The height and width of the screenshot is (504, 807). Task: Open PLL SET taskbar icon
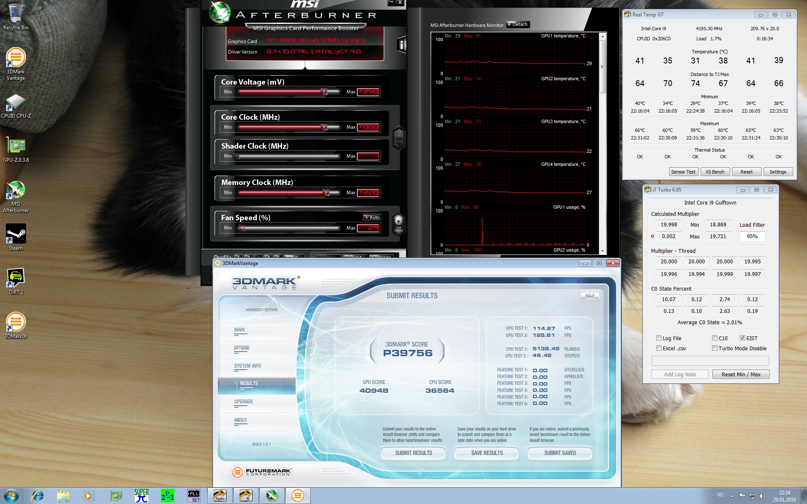[x=194, y=496]
